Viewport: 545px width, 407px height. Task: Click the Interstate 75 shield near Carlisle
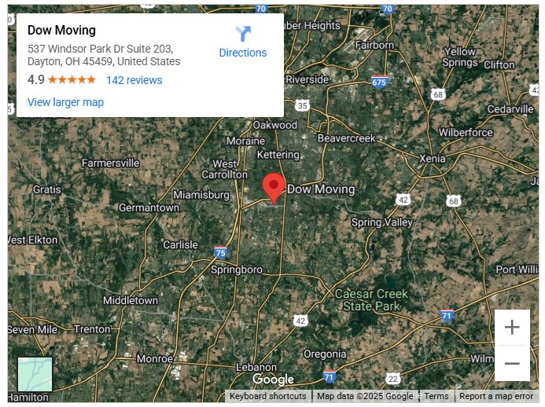click(x=220, y=251)
